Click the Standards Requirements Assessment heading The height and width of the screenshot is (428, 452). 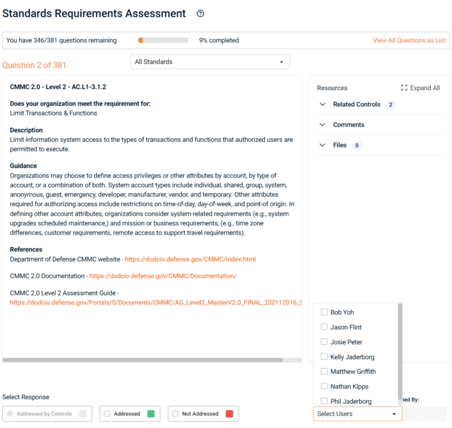point(94,14)
